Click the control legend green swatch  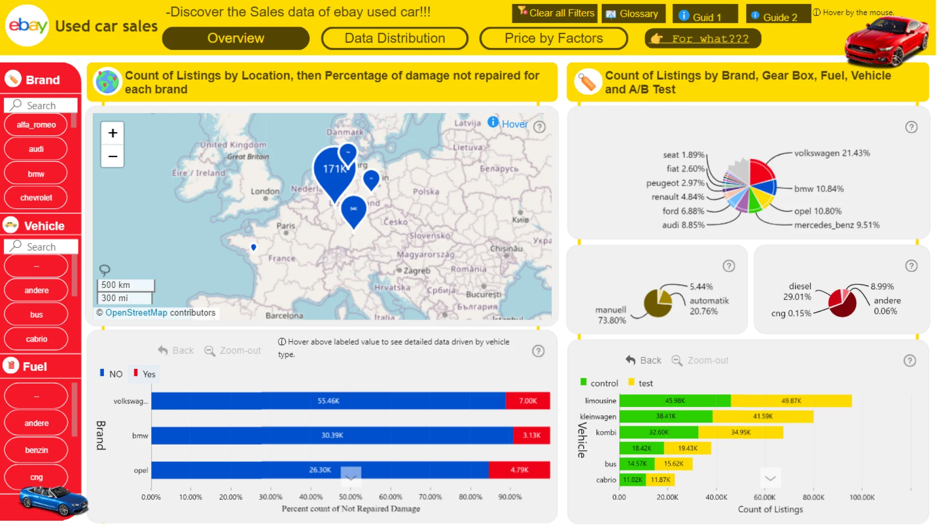583,382
